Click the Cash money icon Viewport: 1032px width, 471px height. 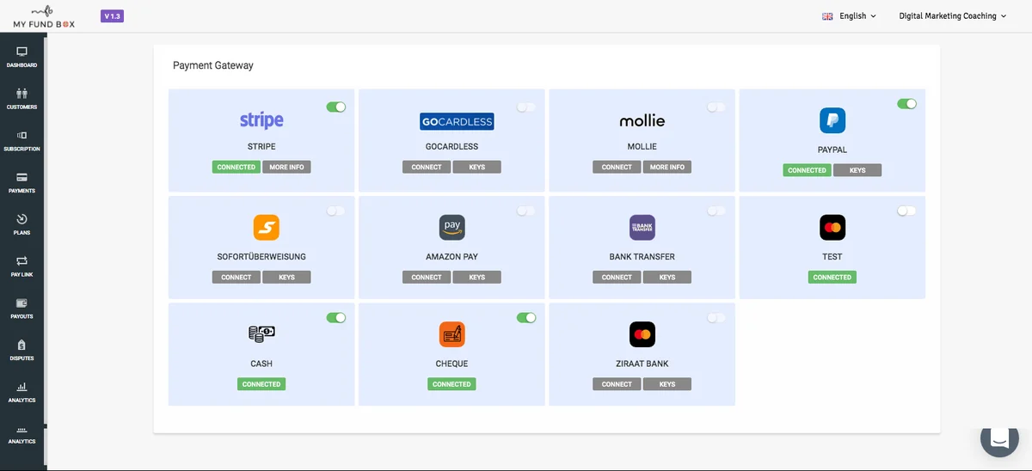tap(261, 334)
